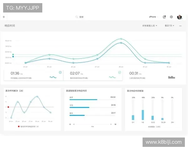Expand the zPhone dropdown

click(154, 17)
